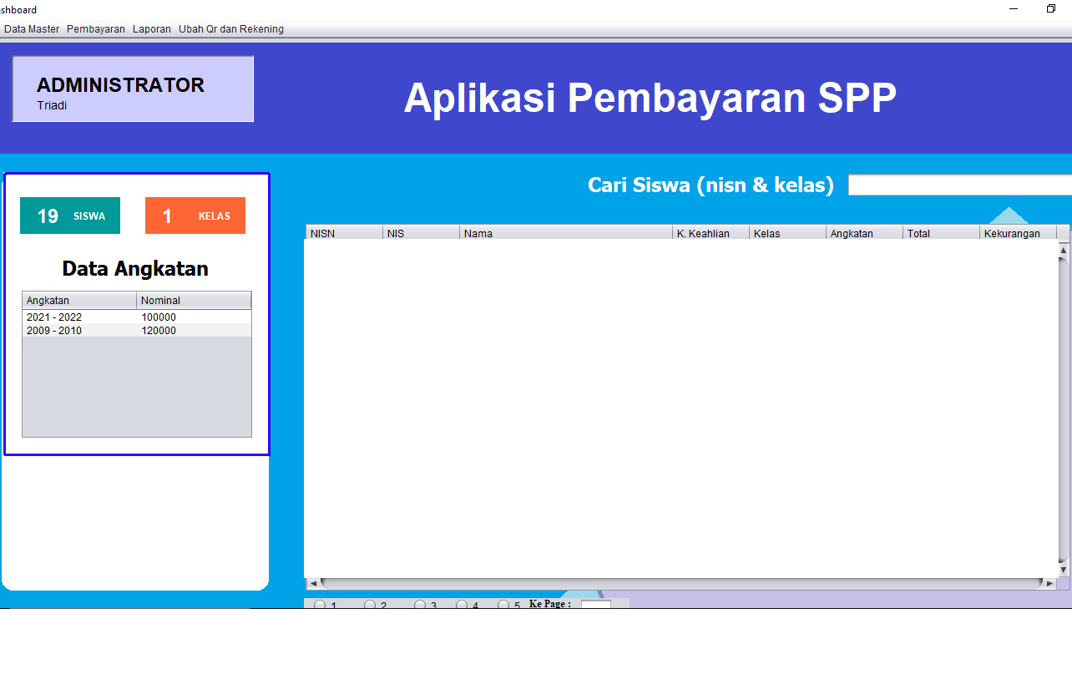Click the ADMINISTRATOR Triadi profile box
Viewport: 1072px width, 700px height.
click(x=132, y=89)
